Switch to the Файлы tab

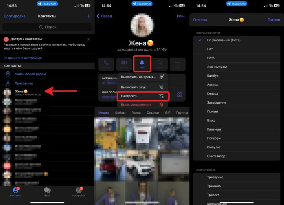[120, 113]
